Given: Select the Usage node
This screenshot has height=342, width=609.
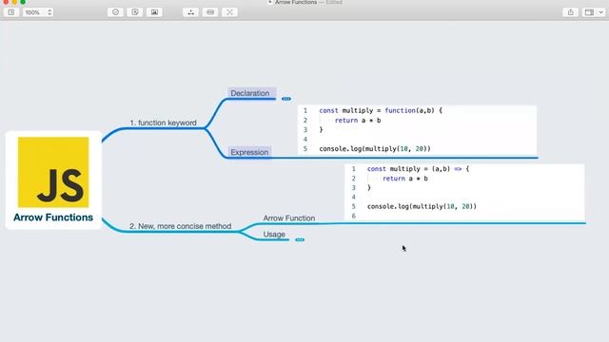Looking at the screenshot, I should tap(274, 235).
